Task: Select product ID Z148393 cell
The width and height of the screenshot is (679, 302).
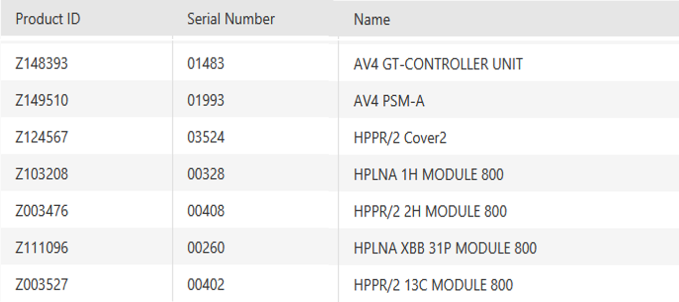Action: coord(42,64)
